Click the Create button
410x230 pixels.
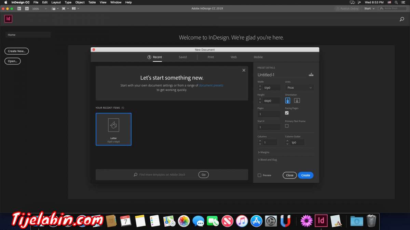click(x=305, y=175)
